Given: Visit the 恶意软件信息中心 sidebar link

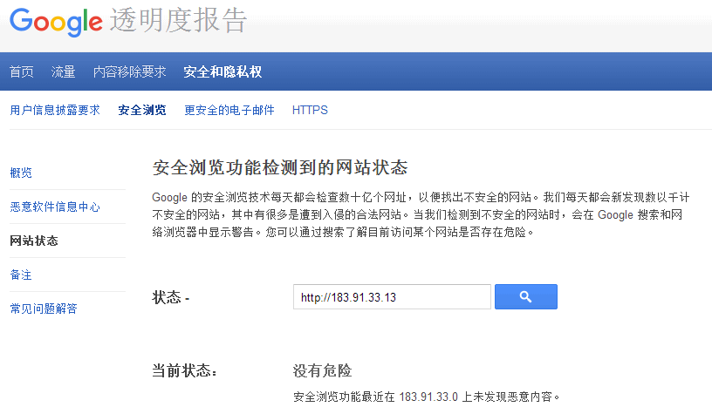Looking at the screenshot, I should click(55, 207).
